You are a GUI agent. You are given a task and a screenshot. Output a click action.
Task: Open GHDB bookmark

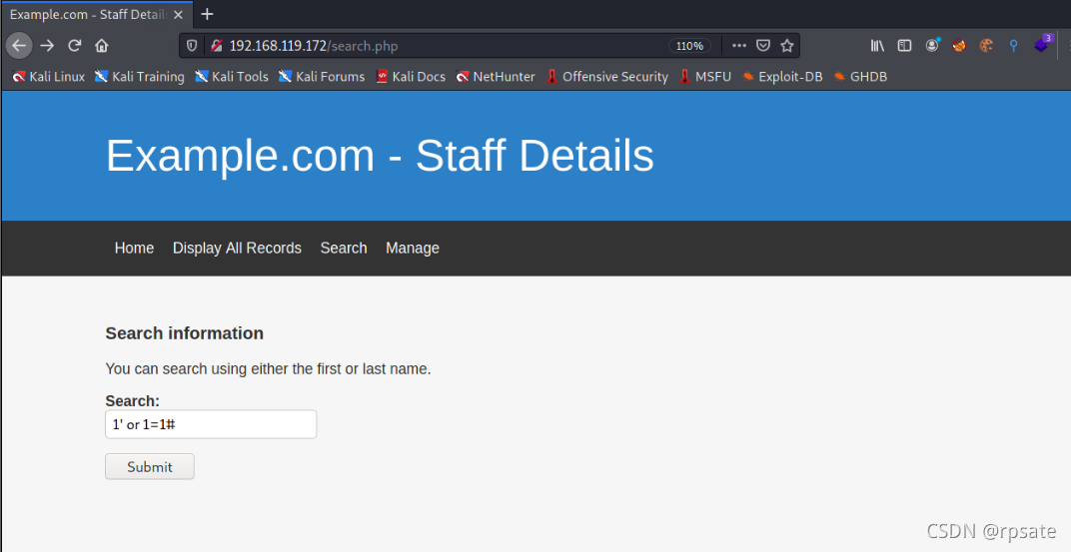[x=860, y=77]
